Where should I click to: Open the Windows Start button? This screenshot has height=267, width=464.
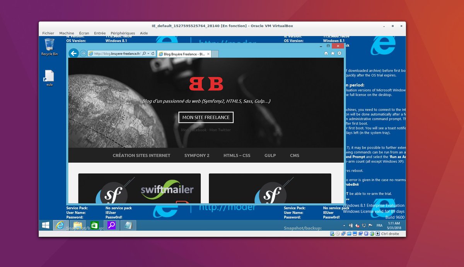pyautogui.click(x=46, y=225)
